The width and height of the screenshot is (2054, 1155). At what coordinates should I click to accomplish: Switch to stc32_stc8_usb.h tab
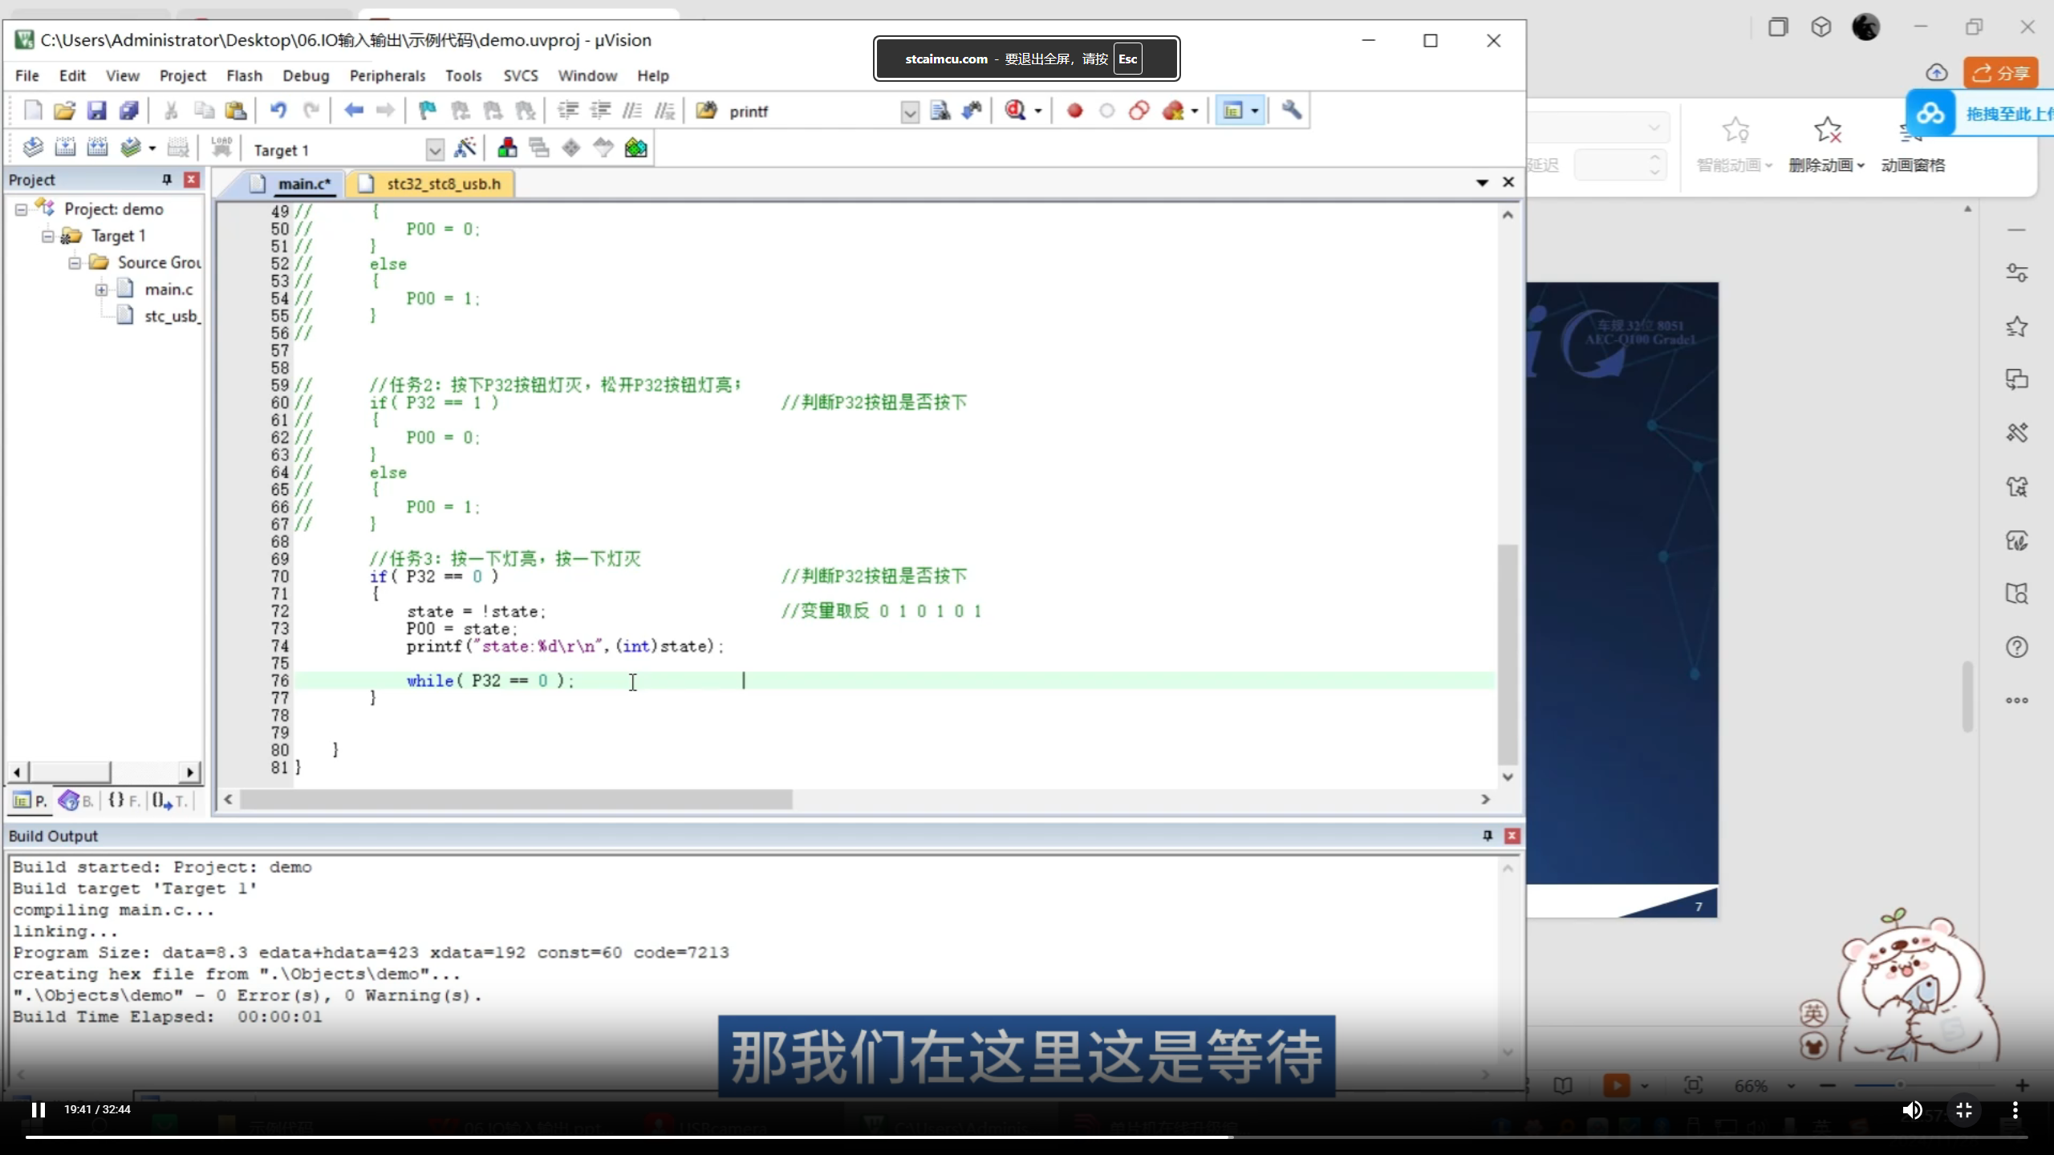(443, 184)
